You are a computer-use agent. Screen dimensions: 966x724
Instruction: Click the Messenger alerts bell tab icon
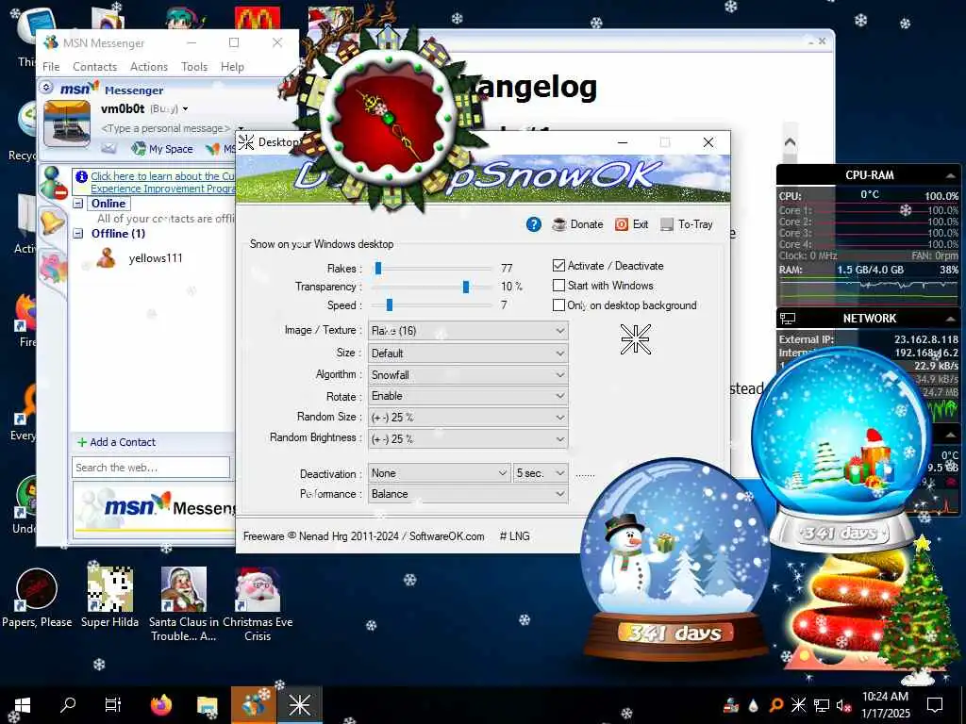(x=52, y=221)
